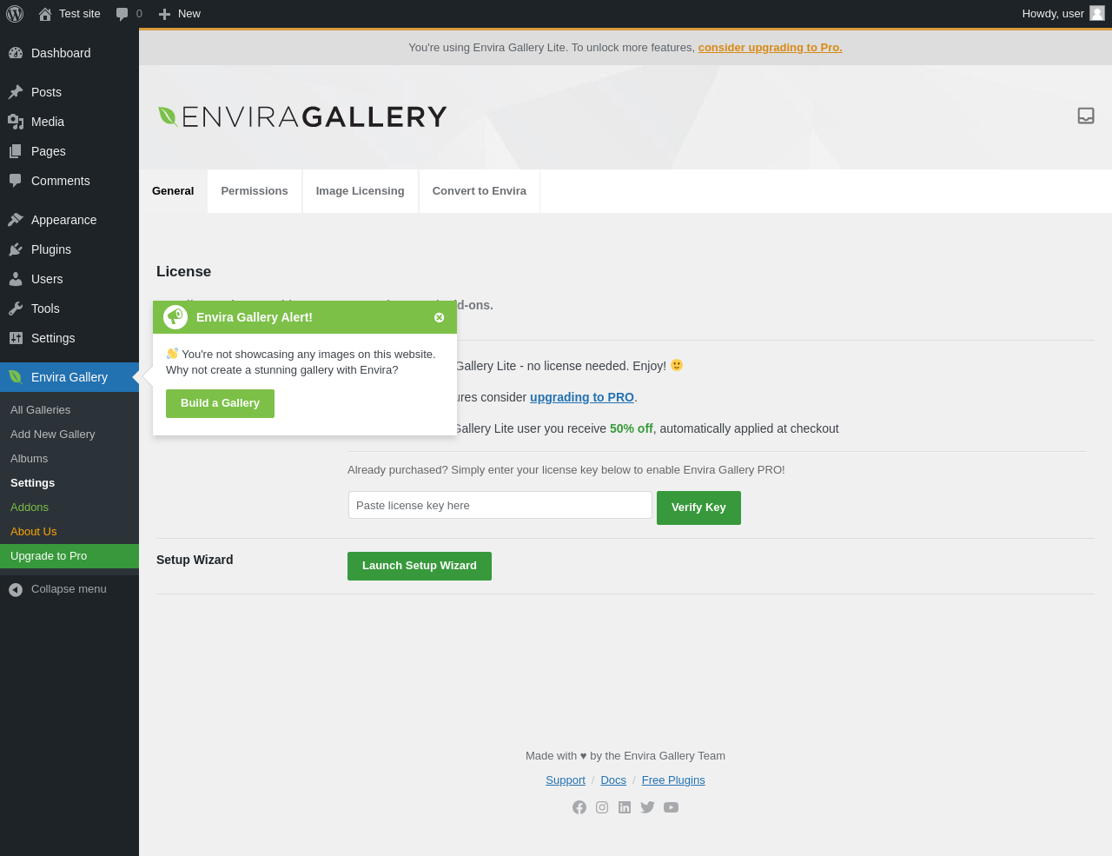Click the Appearance paintbrush icon
Screen dimensions: 1112x856
tap(16, 220)
